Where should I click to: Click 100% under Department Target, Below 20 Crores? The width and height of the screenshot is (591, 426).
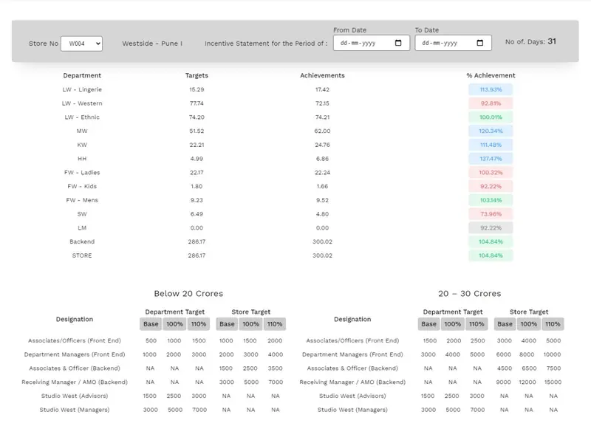point(175,324)
